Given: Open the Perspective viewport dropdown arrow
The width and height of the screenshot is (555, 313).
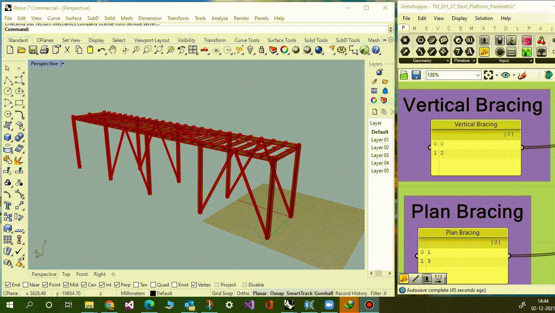Looking at the screenshot, I should click(x=62, y=64).
